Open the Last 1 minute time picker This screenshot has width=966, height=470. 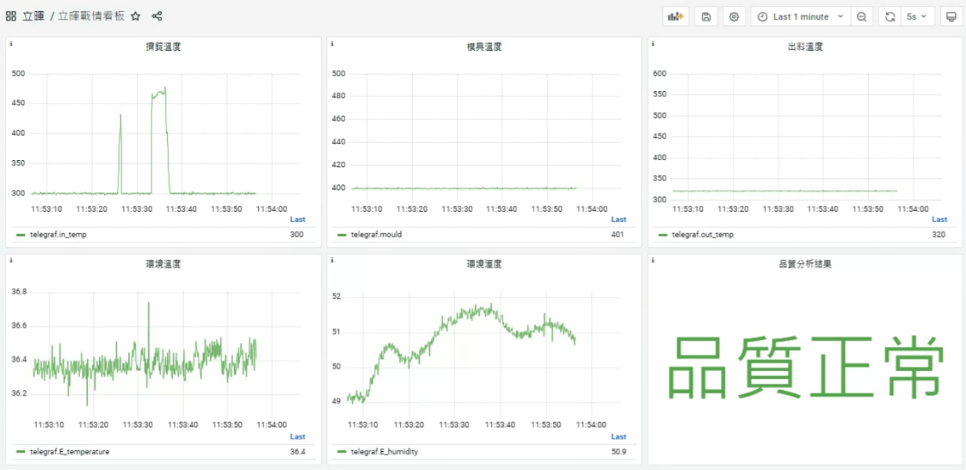tap(800, 16)
